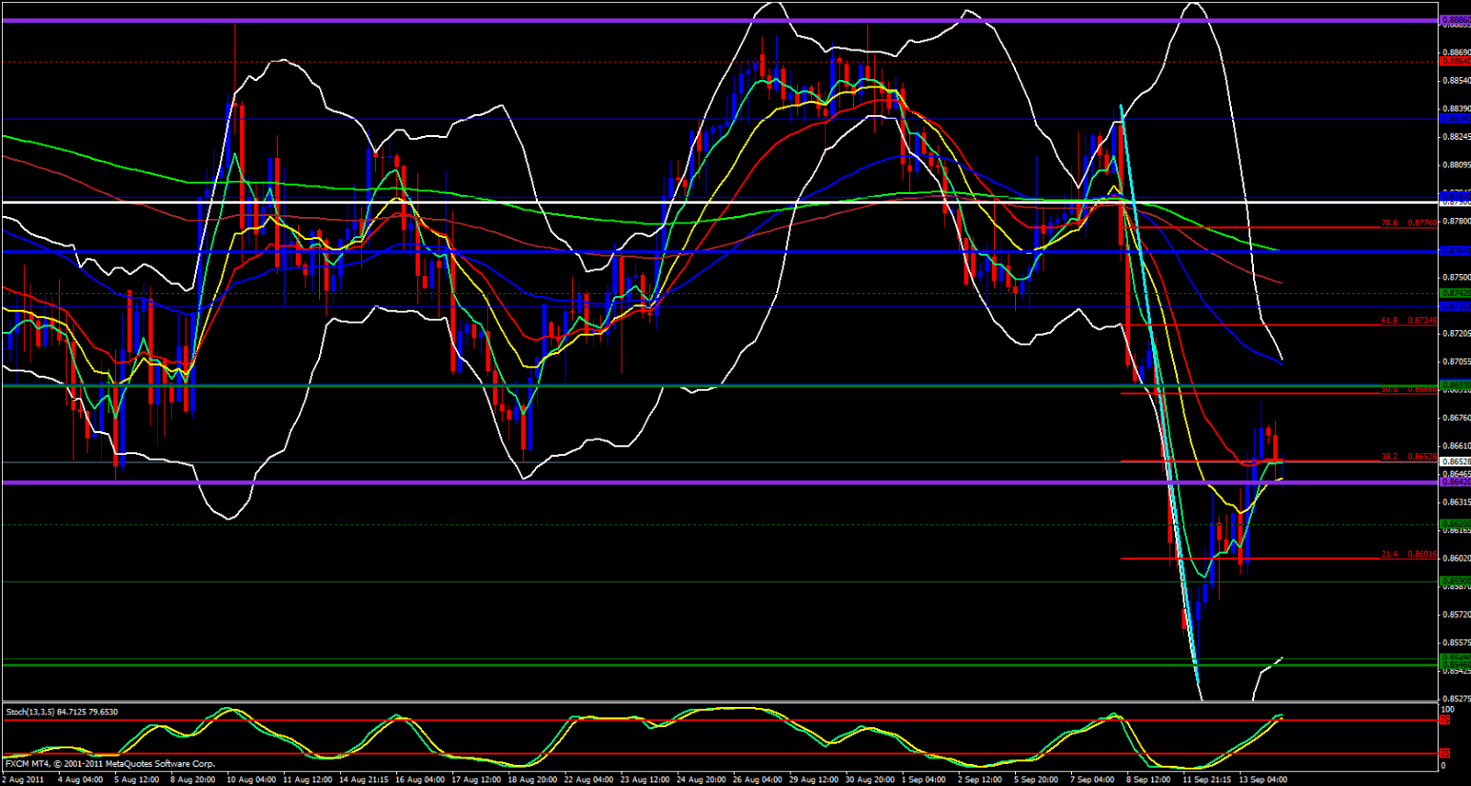The width and height of the screenshot is (1471, 786).
Task: Click the green 0.86200 price tag
Action: click(x=1454, y=524)
